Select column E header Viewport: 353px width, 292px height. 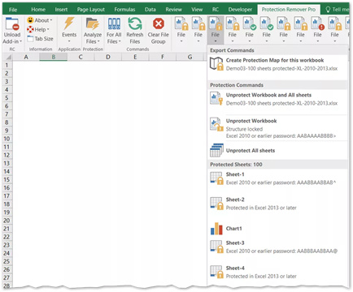pyautogui.click(x=135, y=57)
